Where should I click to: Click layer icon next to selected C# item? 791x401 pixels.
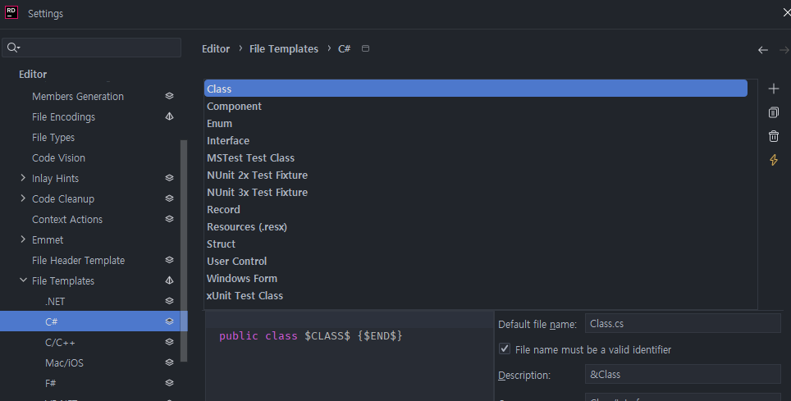click(x=170, y=321)
